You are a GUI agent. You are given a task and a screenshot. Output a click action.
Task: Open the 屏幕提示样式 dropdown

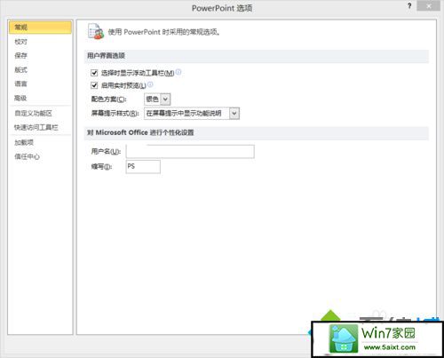tap(192, 114)
